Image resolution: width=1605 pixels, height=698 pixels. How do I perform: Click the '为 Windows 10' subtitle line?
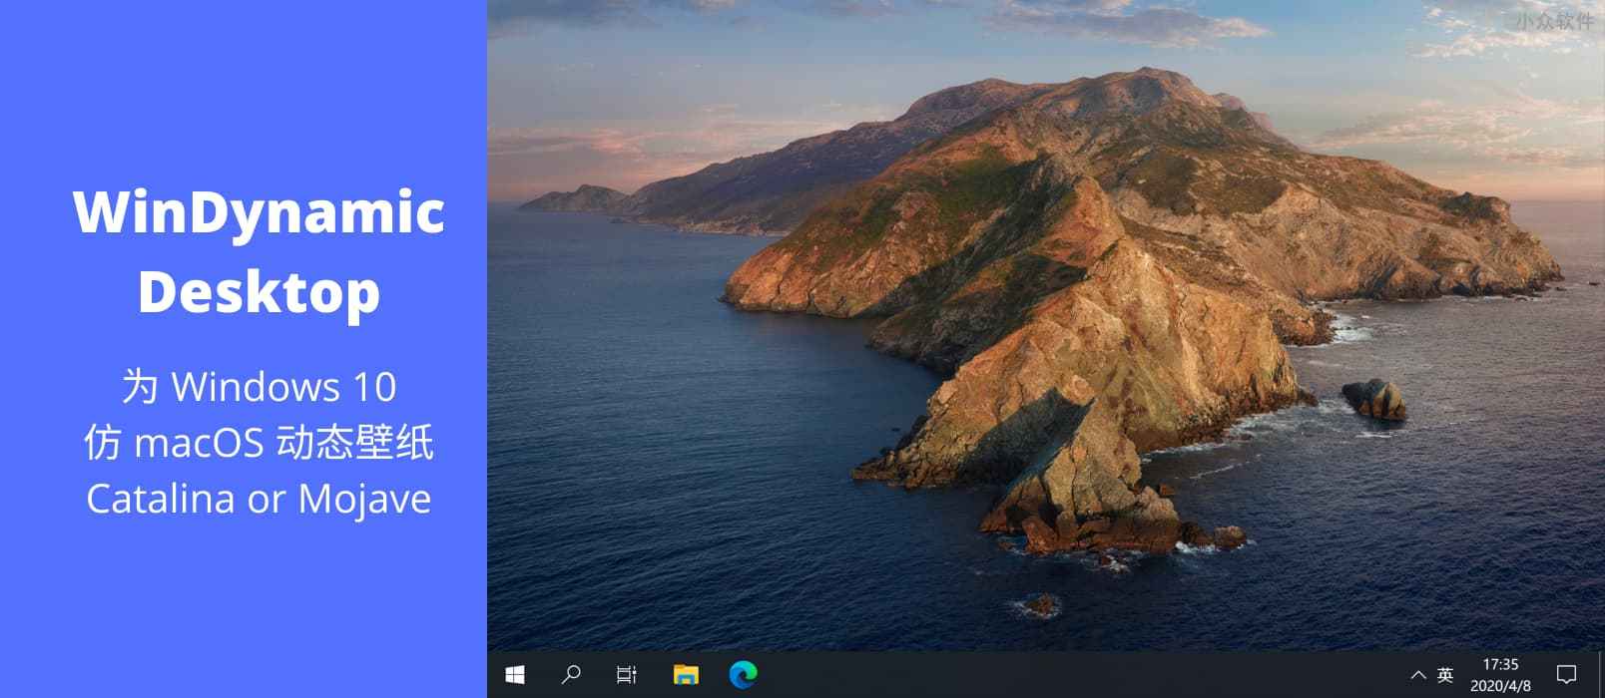pos(259,387)
